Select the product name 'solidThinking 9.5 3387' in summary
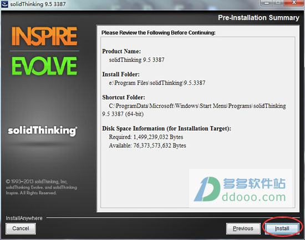This screenshot has width=305, height=240. coord(136,59)
